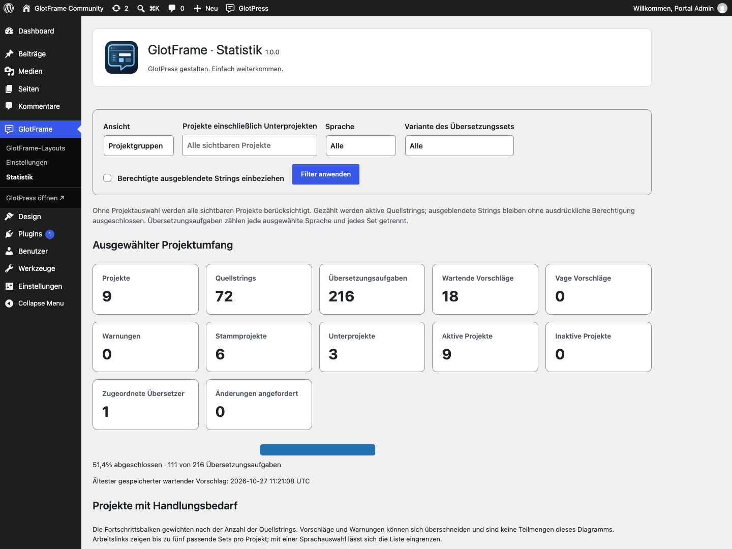The height and width of the screenshot is (549, 732).
Task: Open the updates icon showing 2
Action: pos(116,8)
